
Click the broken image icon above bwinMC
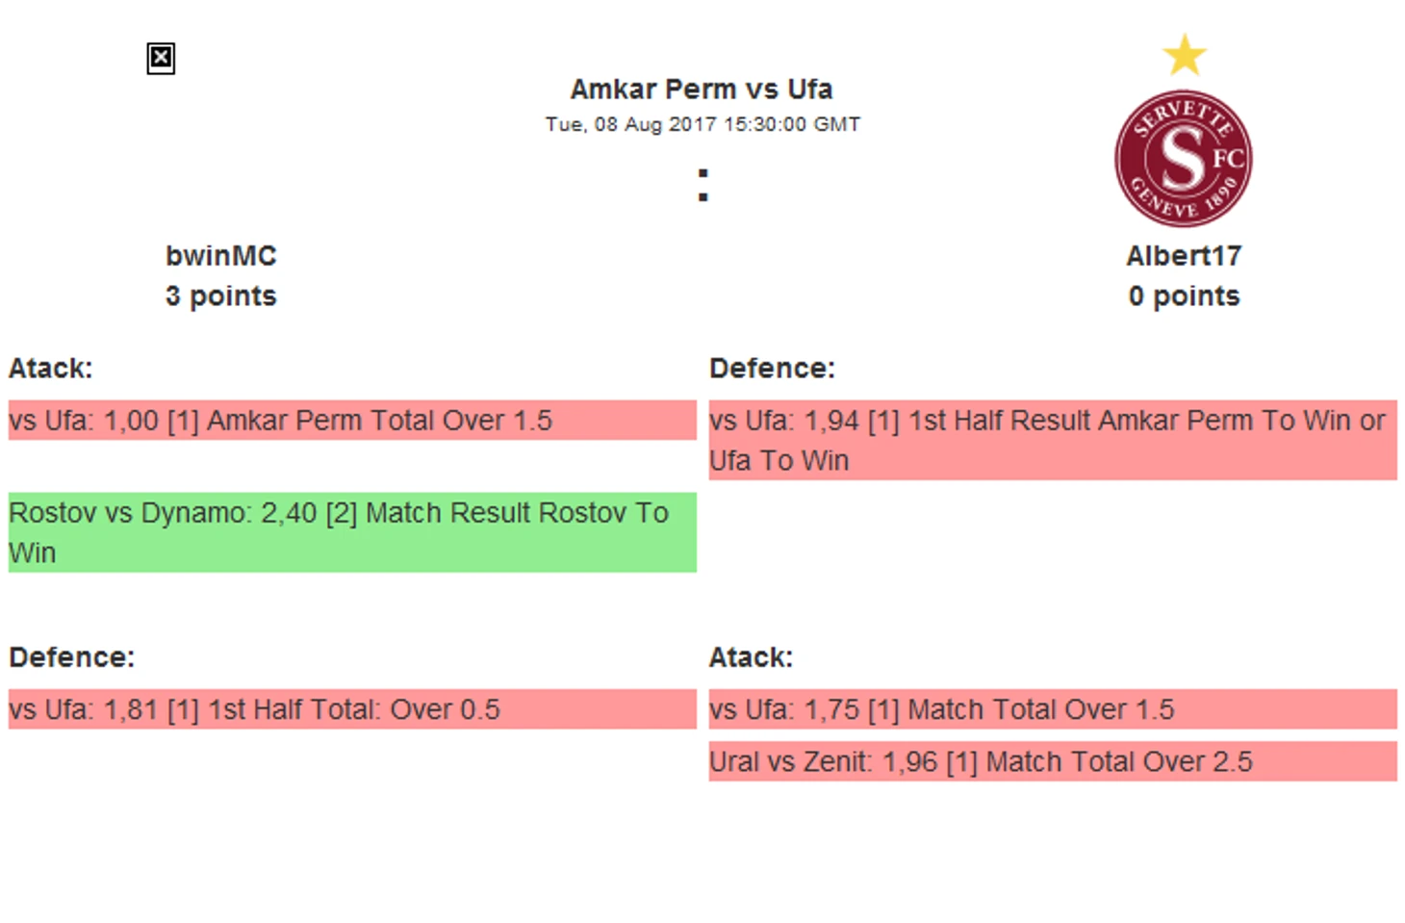161,59
